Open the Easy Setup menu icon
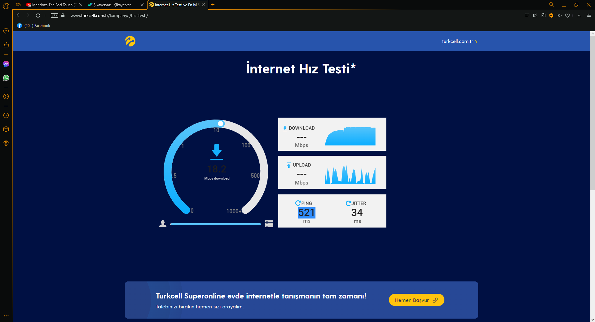 (x=589, y=15)
